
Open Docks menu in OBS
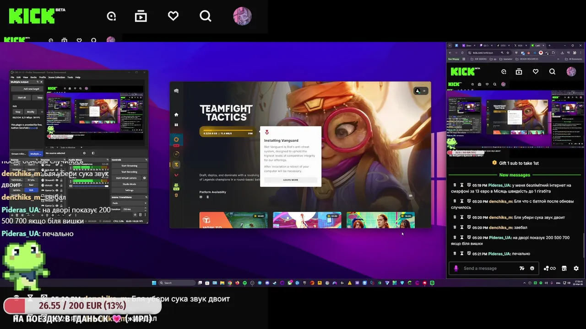point(33,77)
